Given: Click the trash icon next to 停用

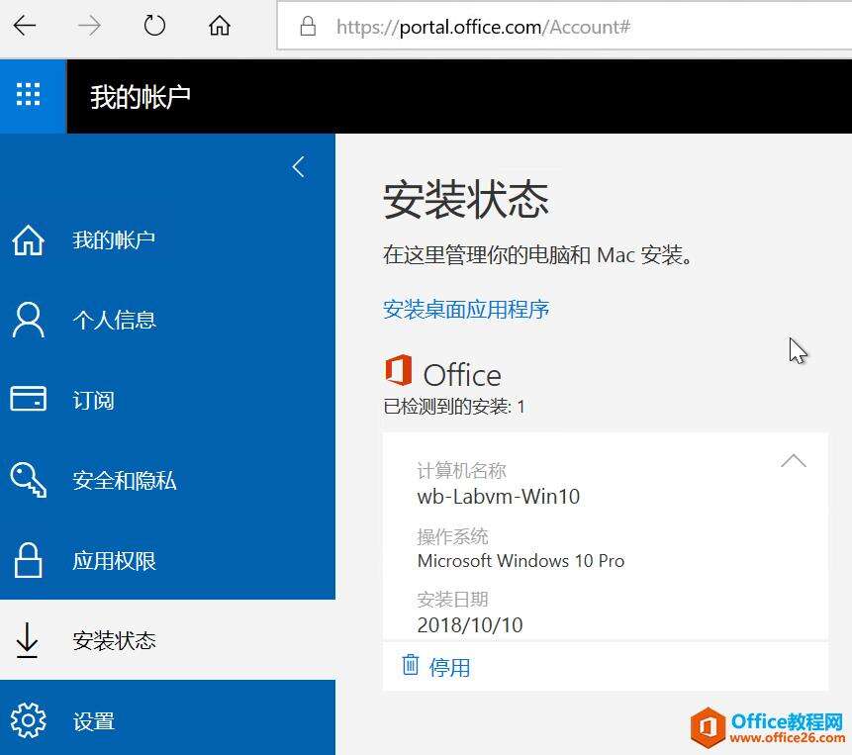Looking at the screenshot, I should click(x=411, y=666).
